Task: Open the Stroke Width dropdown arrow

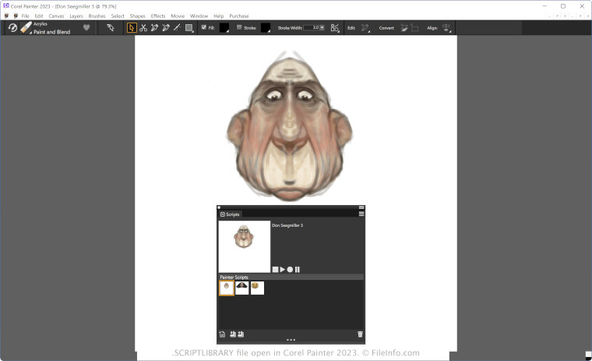Action: 322,27
